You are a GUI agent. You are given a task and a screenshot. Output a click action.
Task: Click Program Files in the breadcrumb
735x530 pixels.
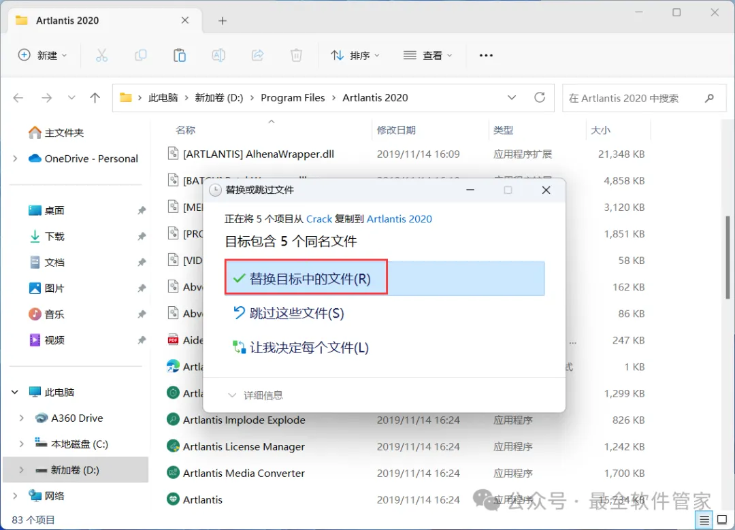click(293, 97)
